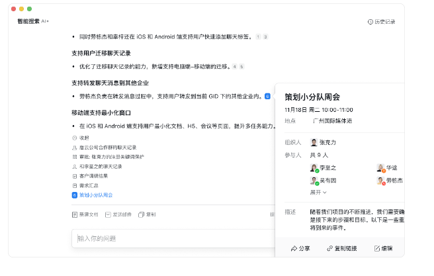This screenshot has height=276, width=434.
Task: Click the 复制 copy icon
Action: [141, 214]
